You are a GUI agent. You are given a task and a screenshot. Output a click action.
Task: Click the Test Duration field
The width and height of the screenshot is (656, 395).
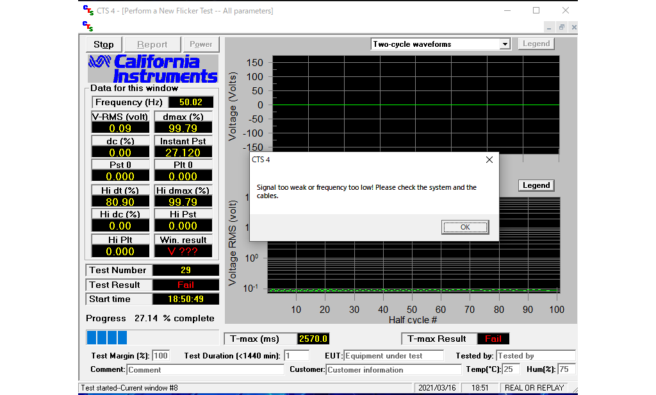(296, 356)
